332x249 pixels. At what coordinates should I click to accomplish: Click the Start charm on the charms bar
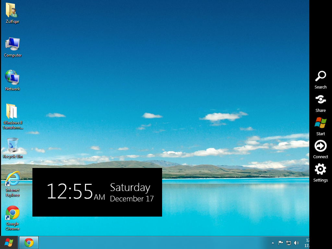pyautogui.click(x=320, y=124)
